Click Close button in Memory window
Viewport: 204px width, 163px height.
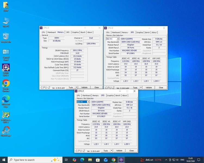(x=97, y=87)
